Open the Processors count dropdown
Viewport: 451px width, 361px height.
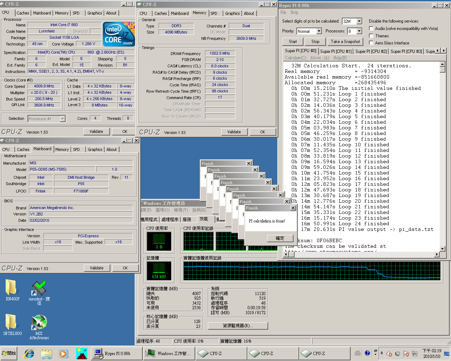coord(359,31)
